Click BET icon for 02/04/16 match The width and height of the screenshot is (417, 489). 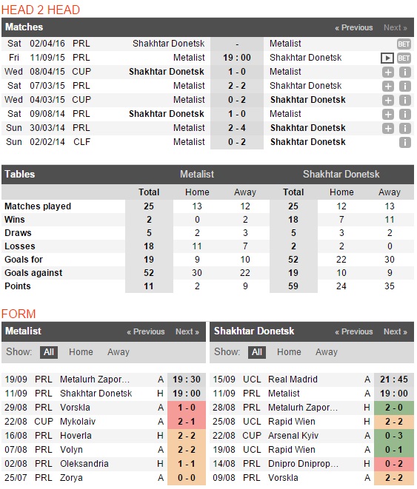[403, 44]
